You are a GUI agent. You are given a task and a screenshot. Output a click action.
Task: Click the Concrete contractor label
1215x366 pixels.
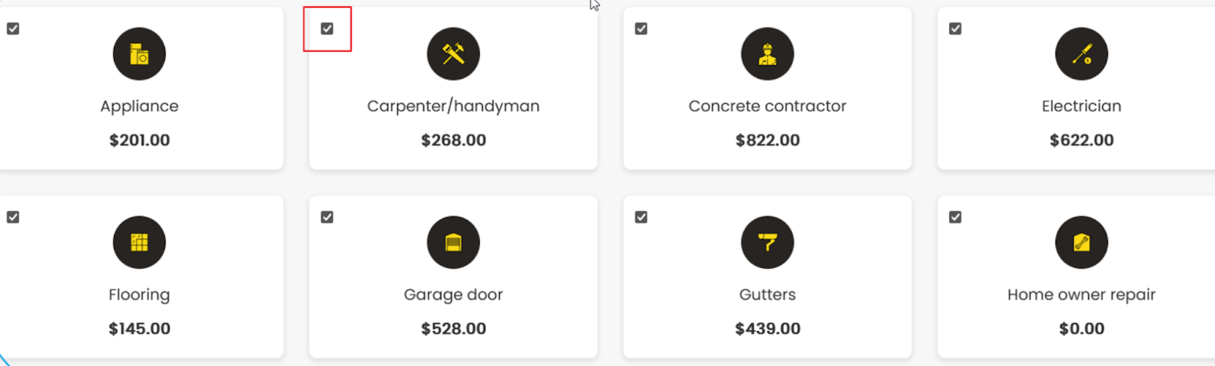pos(768,106)
